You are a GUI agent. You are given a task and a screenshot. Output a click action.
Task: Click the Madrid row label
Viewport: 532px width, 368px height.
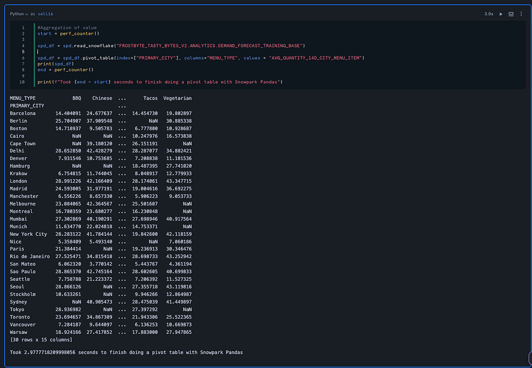point(18,189)
